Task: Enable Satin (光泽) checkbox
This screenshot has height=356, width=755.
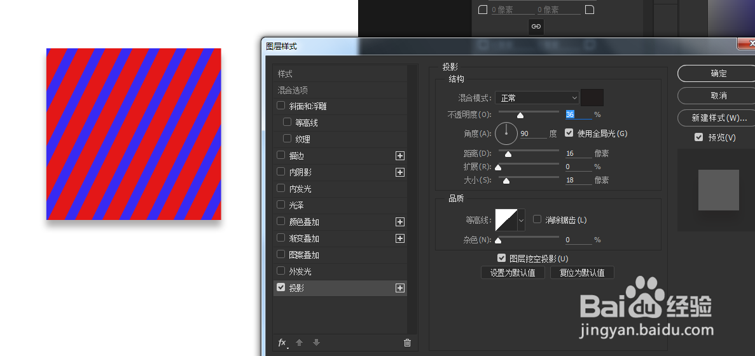Action: tap(281, 205)
